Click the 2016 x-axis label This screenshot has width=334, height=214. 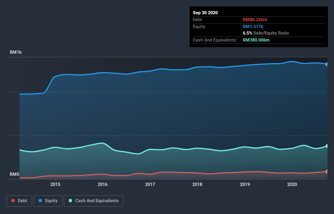coord(103,184)
